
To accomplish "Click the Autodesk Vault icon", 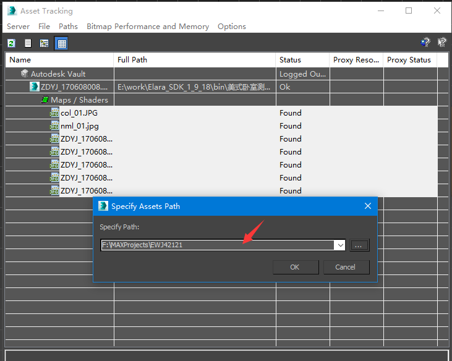I will pyautogui.click(x=25, y=74).
